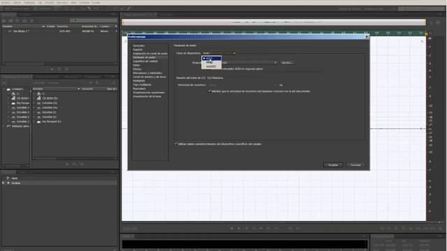
Task: Select the Sin título 1 file row
Action: tap(59, 31)
